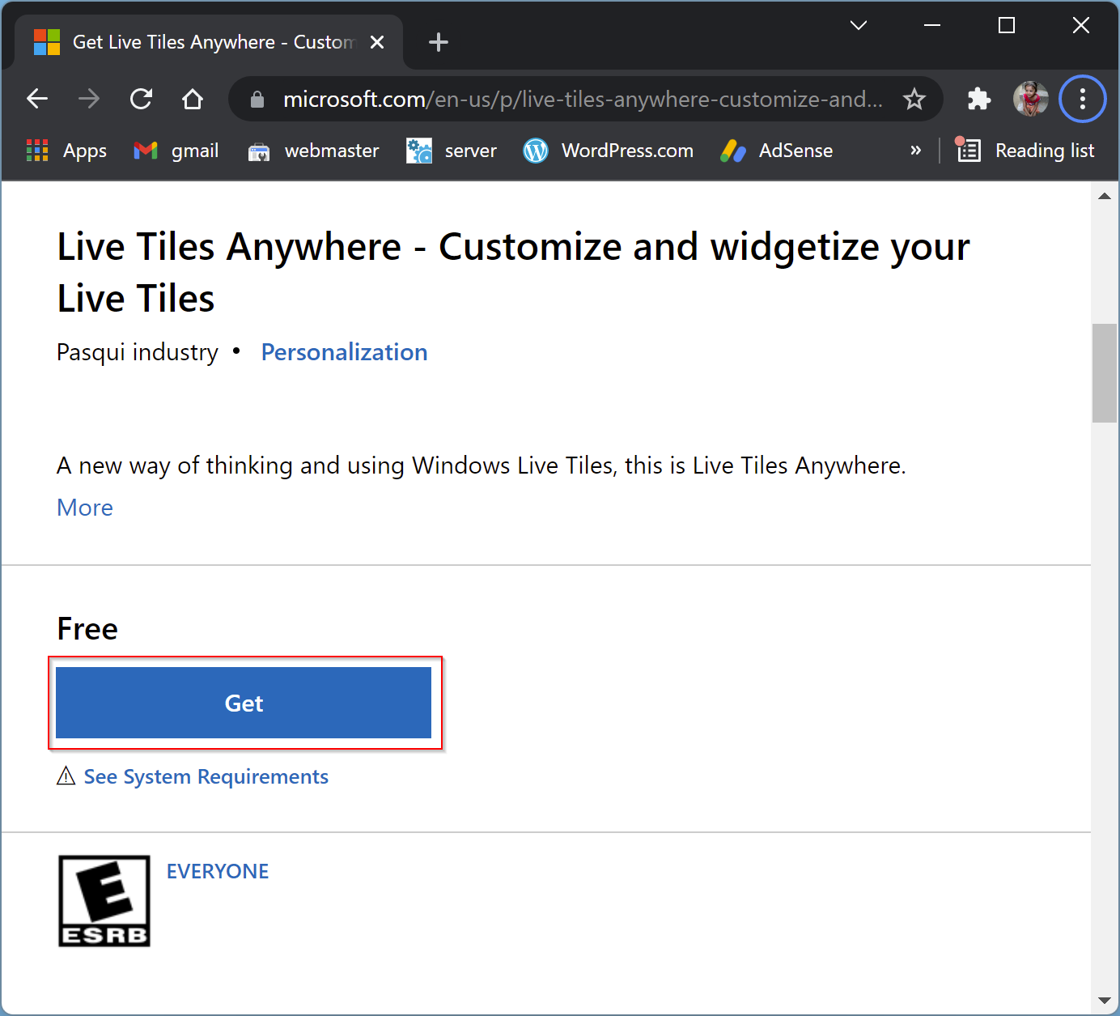Image resolution: width=1120 pixels, height=1016 pixels.
Task: Open Apps bookmark shortcut
Action: [x=66, y=151]
